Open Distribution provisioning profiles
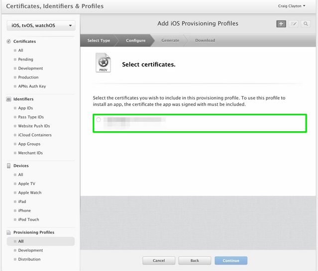This screenshot has height=271, width=318. click(x=29, y=259)
